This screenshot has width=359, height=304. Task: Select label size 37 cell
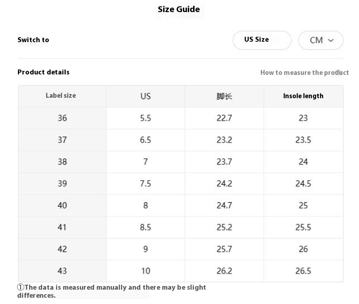(62, 140)
